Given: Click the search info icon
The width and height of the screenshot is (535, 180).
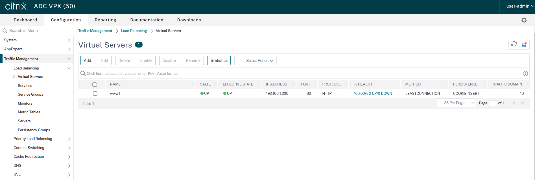Looking at the screenshot, I should 525,73.
